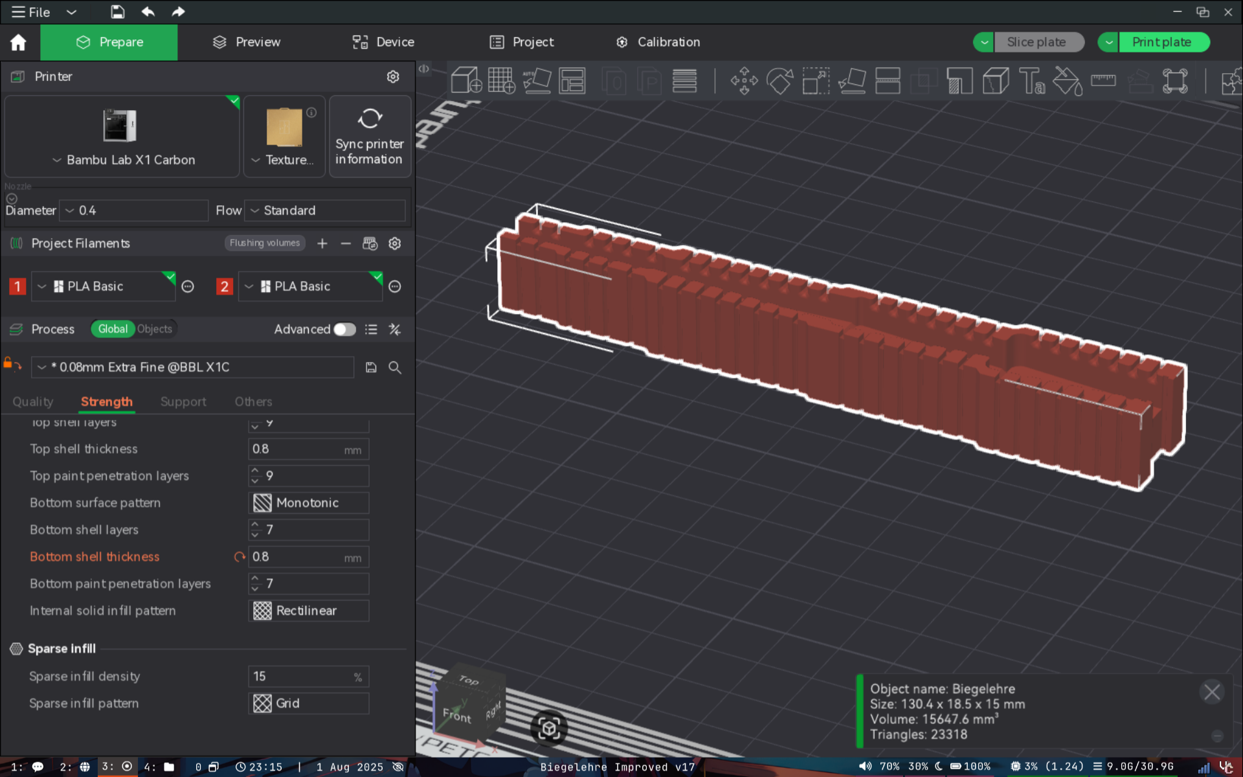Click the Add plate grid icon
Image resolution: width=1243 pixels, height=777 pixels.
[502, 81]
